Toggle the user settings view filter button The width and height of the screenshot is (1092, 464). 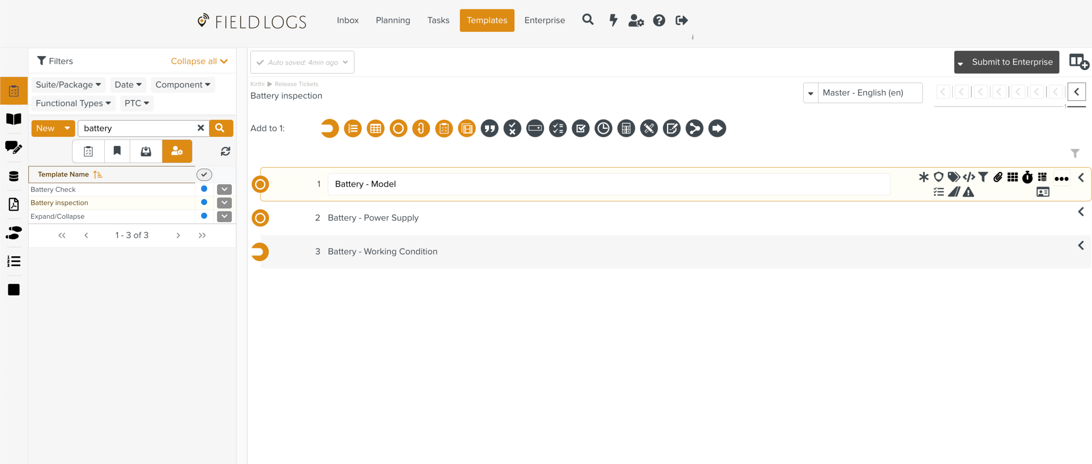[x=177, y=151]
